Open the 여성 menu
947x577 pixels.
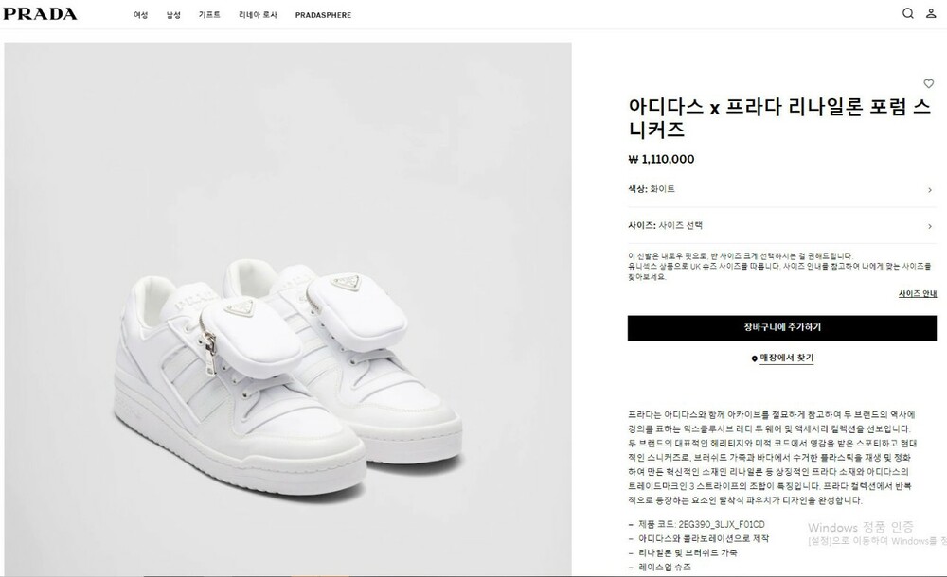click(141, 15)
